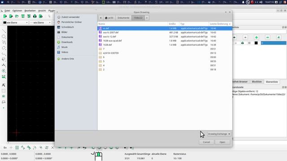Click the Save drawing toolbar icon
Image resolution: width=287 pixels, height=161 pixels.
point(23,16)
